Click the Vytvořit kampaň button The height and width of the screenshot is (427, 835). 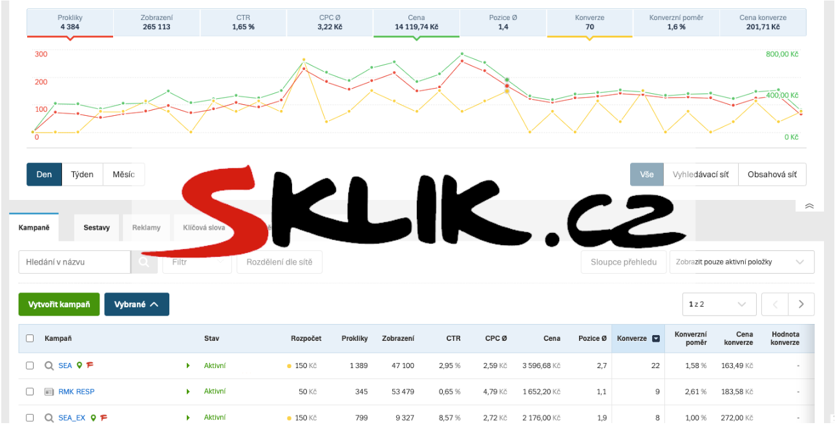click(x=59, y=304)
